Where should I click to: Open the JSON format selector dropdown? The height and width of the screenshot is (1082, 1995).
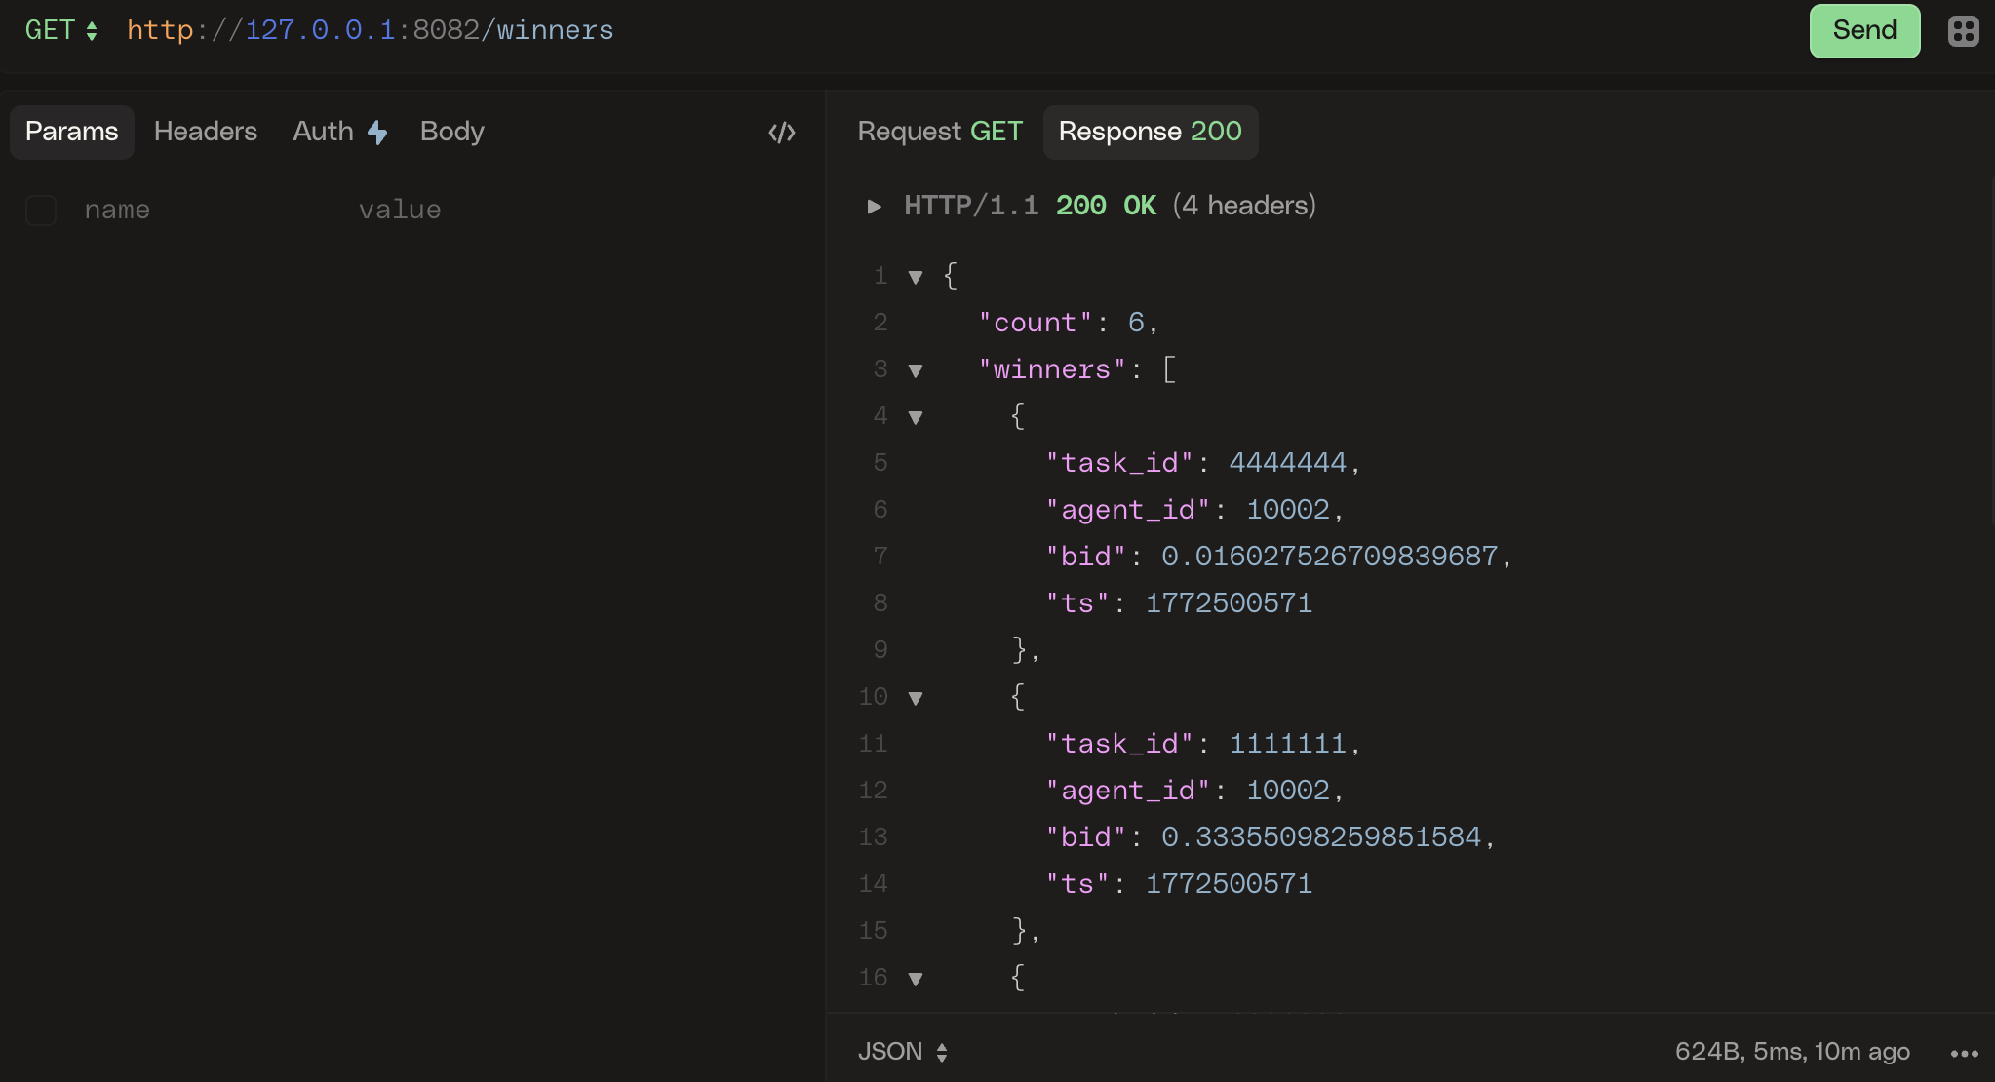[x=902, y=1052]
